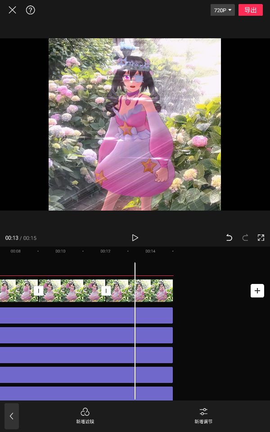Select the third purple filter track
270x432 pixels.
[85, 355]
